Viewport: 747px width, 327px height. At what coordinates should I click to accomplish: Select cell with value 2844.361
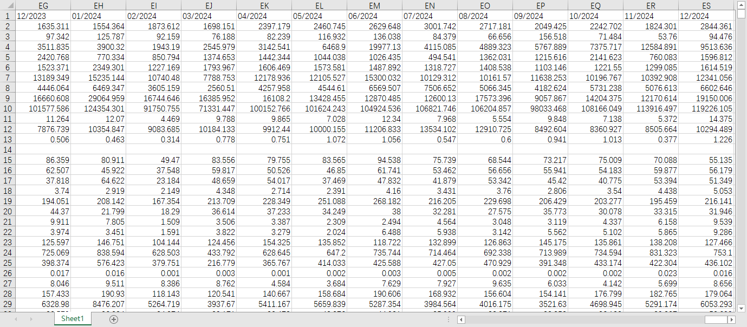tap(706, 26)
